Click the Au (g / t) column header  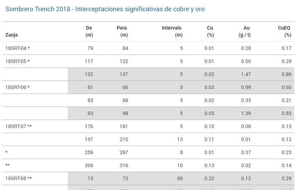coord(244,31)
